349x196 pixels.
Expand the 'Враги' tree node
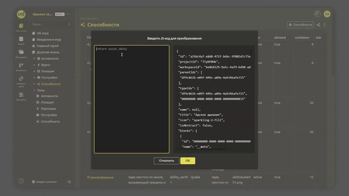[34, 65]
